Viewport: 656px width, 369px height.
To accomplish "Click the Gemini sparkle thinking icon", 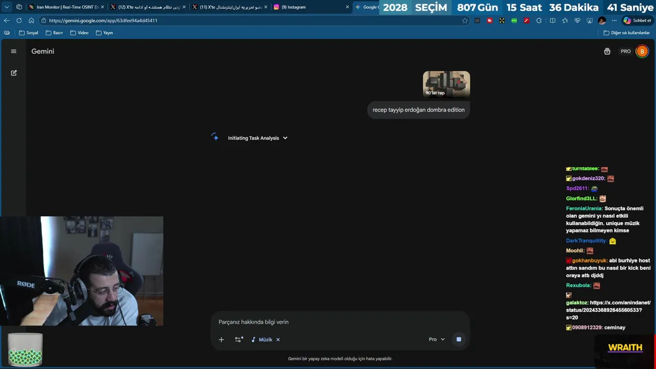I will (x=215, y=137).
